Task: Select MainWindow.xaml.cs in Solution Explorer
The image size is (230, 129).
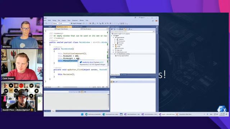Action: [123, 54]
